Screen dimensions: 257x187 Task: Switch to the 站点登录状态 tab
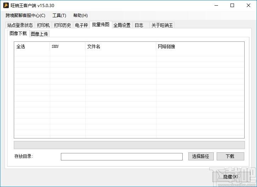coord(20,25)
